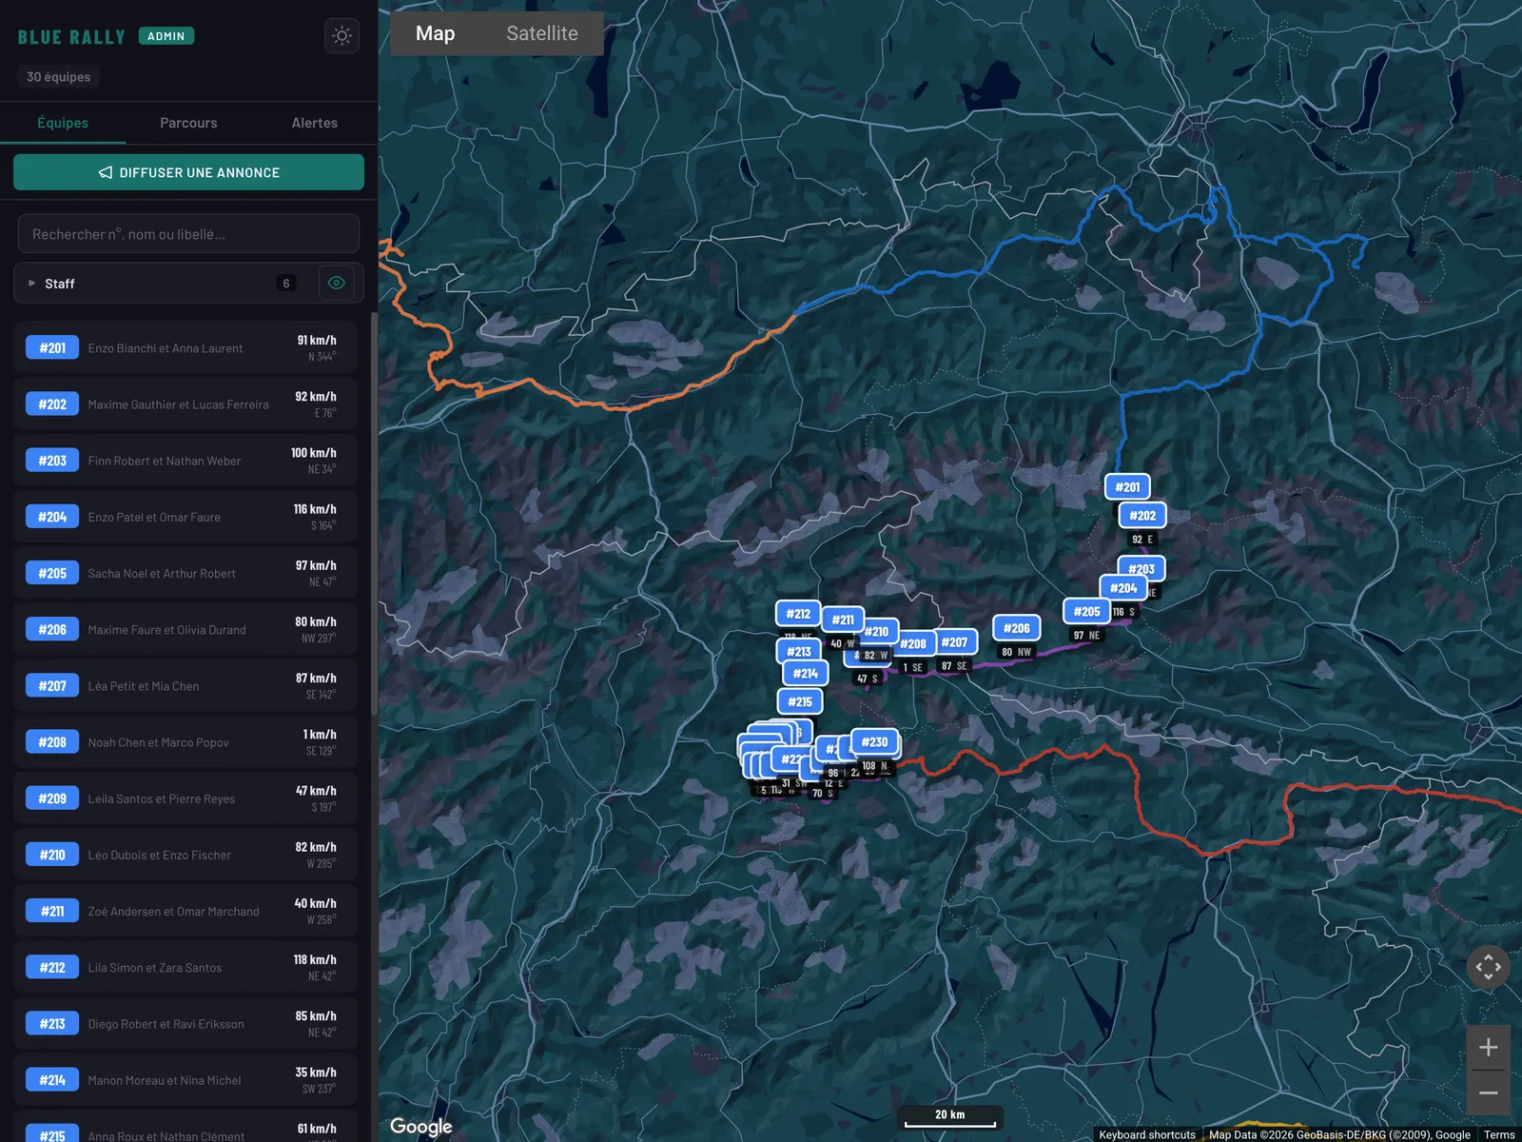Open team #212 Lila Simon et Zara Santos
The image size is (1522, 1142).
185,968
